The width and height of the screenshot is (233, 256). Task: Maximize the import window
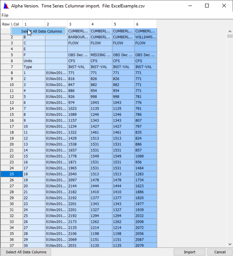click(207, 6)
